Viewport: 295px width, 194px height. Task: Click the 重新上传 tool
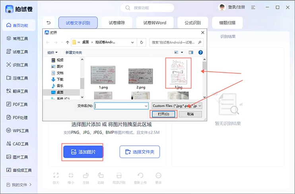click(140, 178)
